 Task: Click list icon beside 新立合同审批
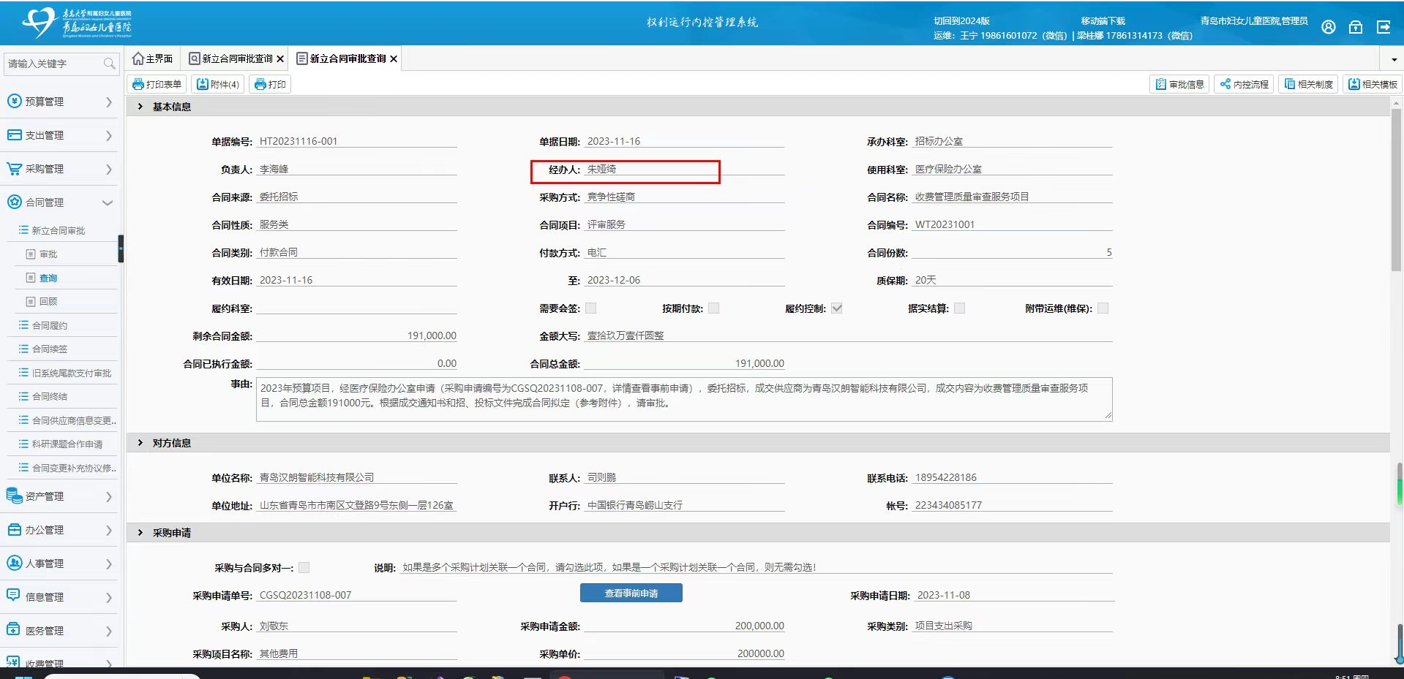coord(23,230)
